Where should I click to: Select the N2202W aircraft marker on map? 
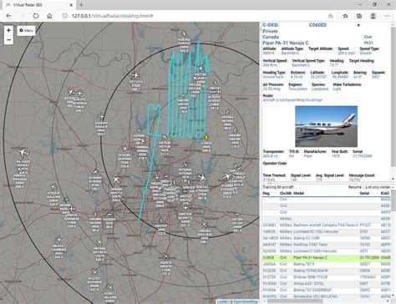(109, 214)
